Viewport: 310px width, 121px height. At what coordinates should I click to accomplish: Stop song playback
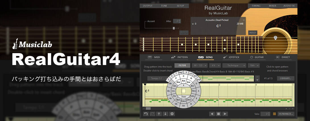(x=218, y=114)
